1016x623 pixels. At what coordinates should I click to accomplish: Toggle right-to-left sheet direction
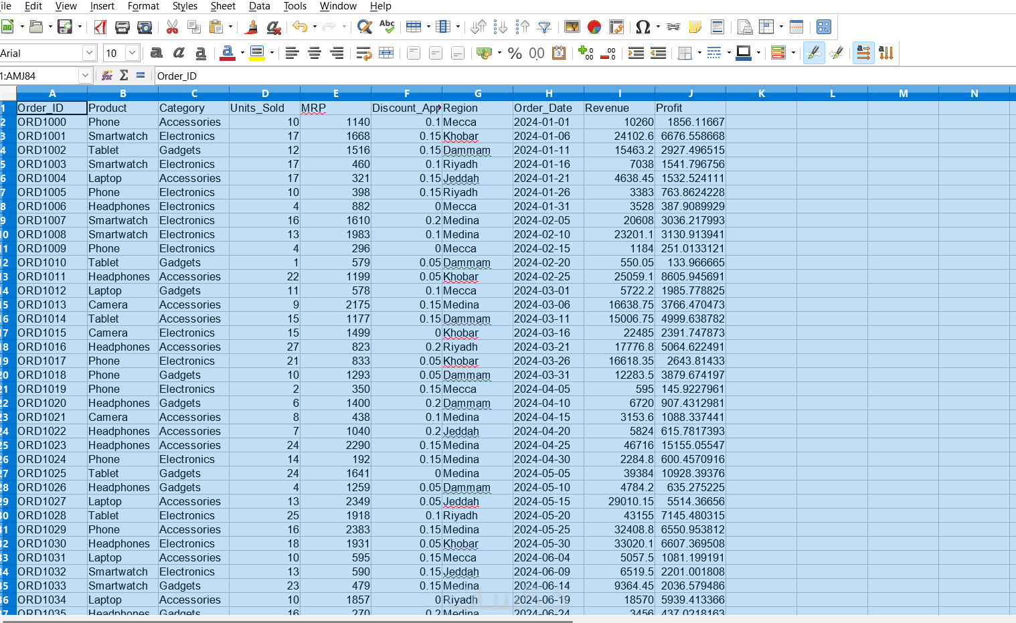point(836,53)
